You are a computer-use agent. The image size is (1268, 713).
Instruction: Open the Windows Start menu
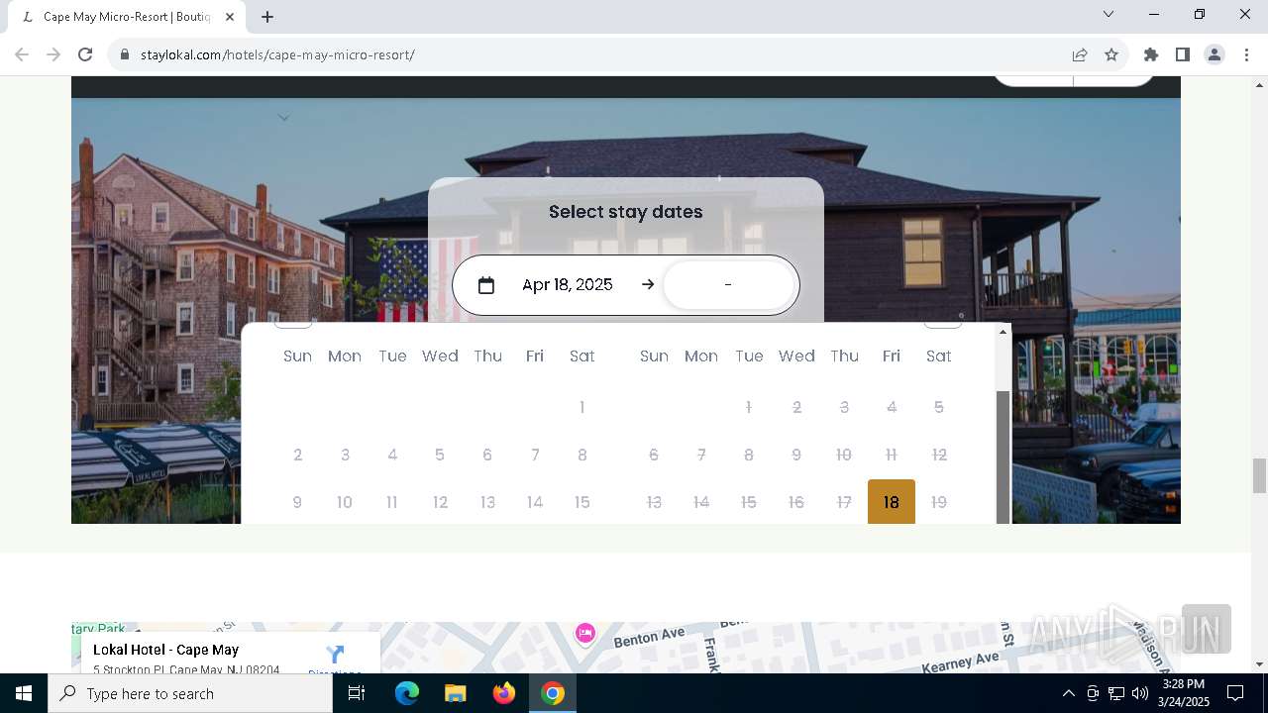(24, 693)
